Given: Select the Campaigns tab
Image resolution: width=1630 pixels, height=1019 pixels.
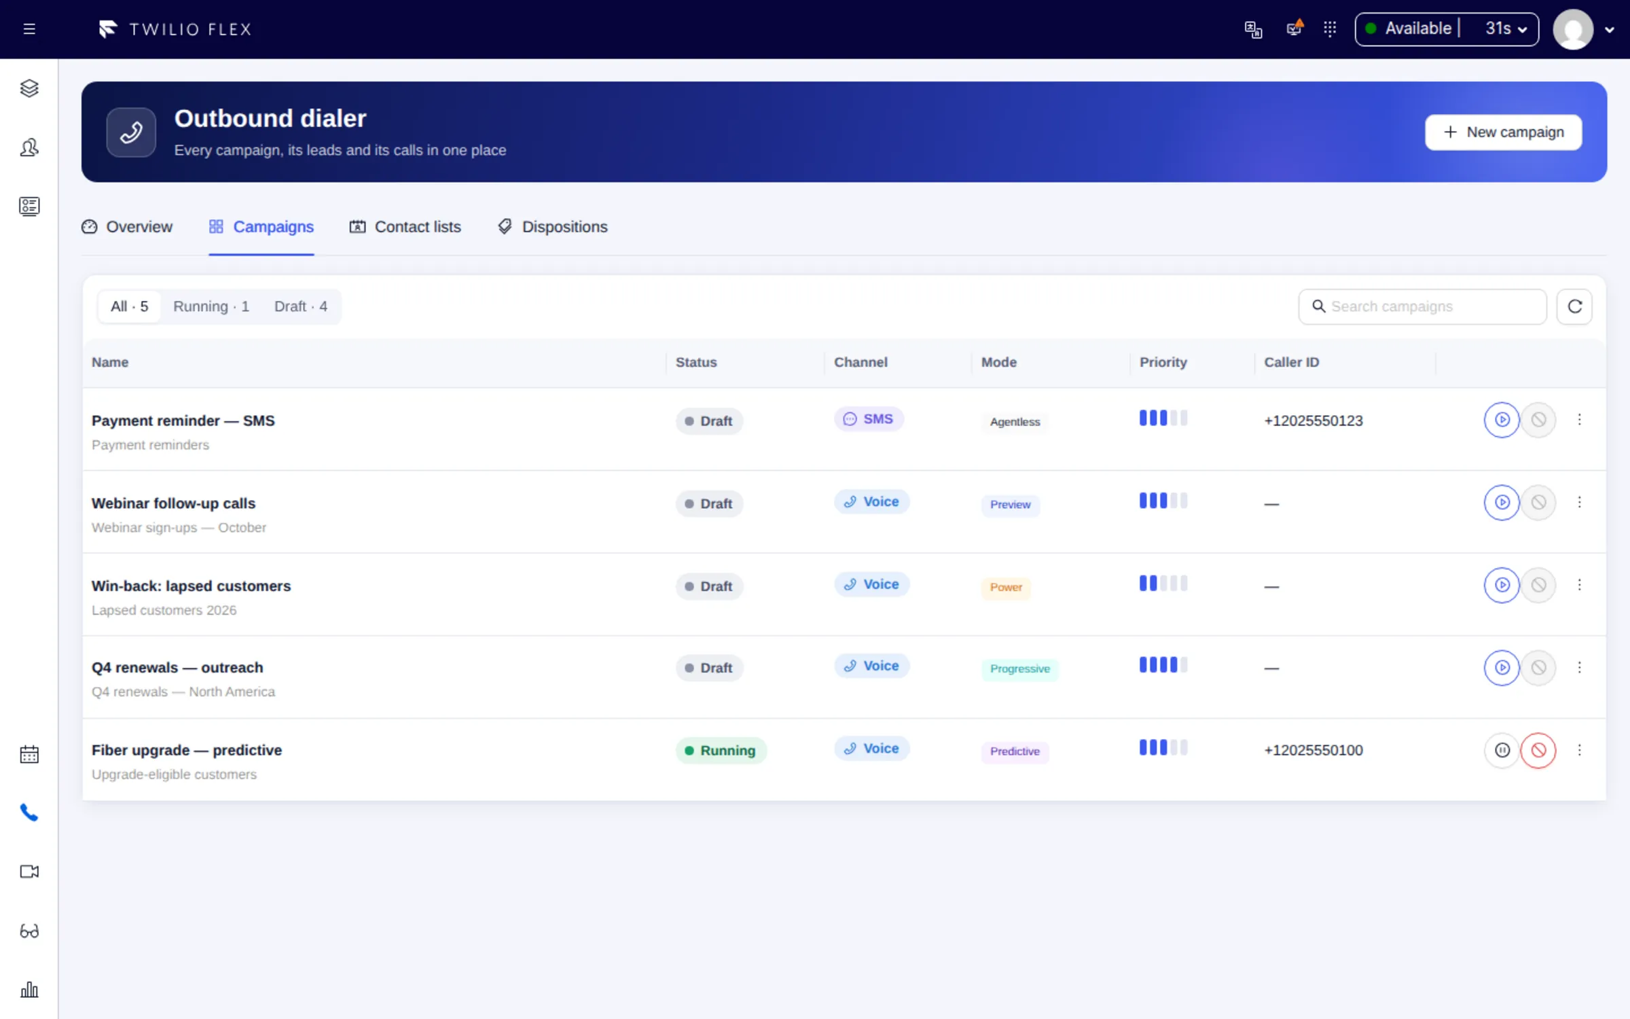Looking at the screenshot, I should coord(261,227).
